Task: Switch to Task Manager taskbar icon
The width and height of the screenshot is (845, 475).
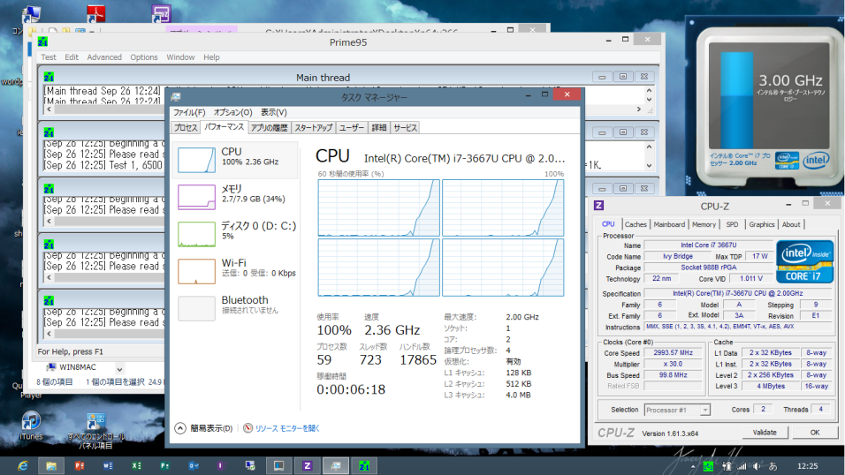Action: coord(336,466)
